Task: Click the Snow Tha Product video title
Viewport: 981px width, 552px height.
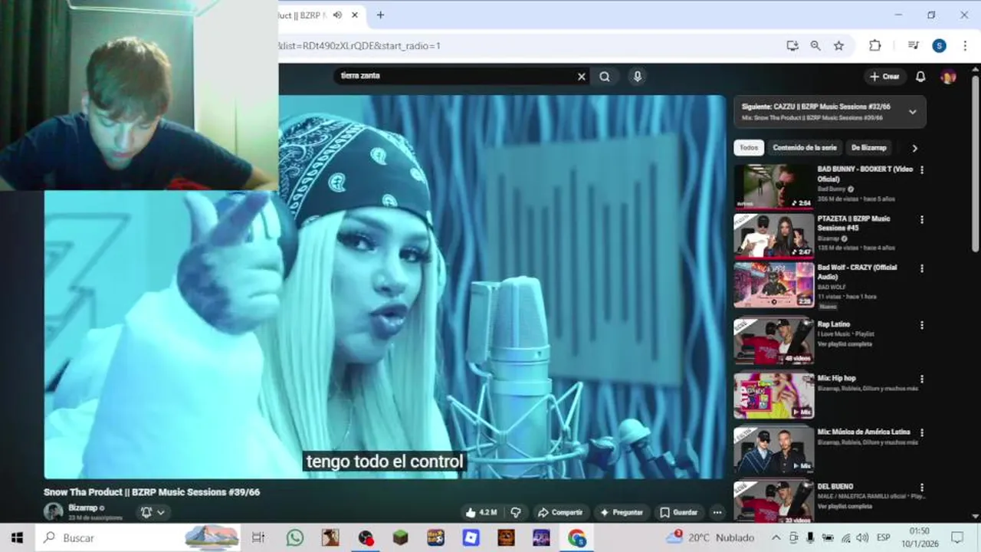Action: 152,492
